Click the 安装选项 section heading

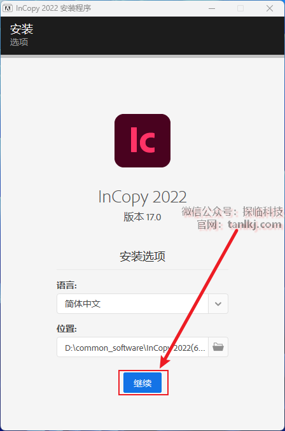click(x=142, y=257)
